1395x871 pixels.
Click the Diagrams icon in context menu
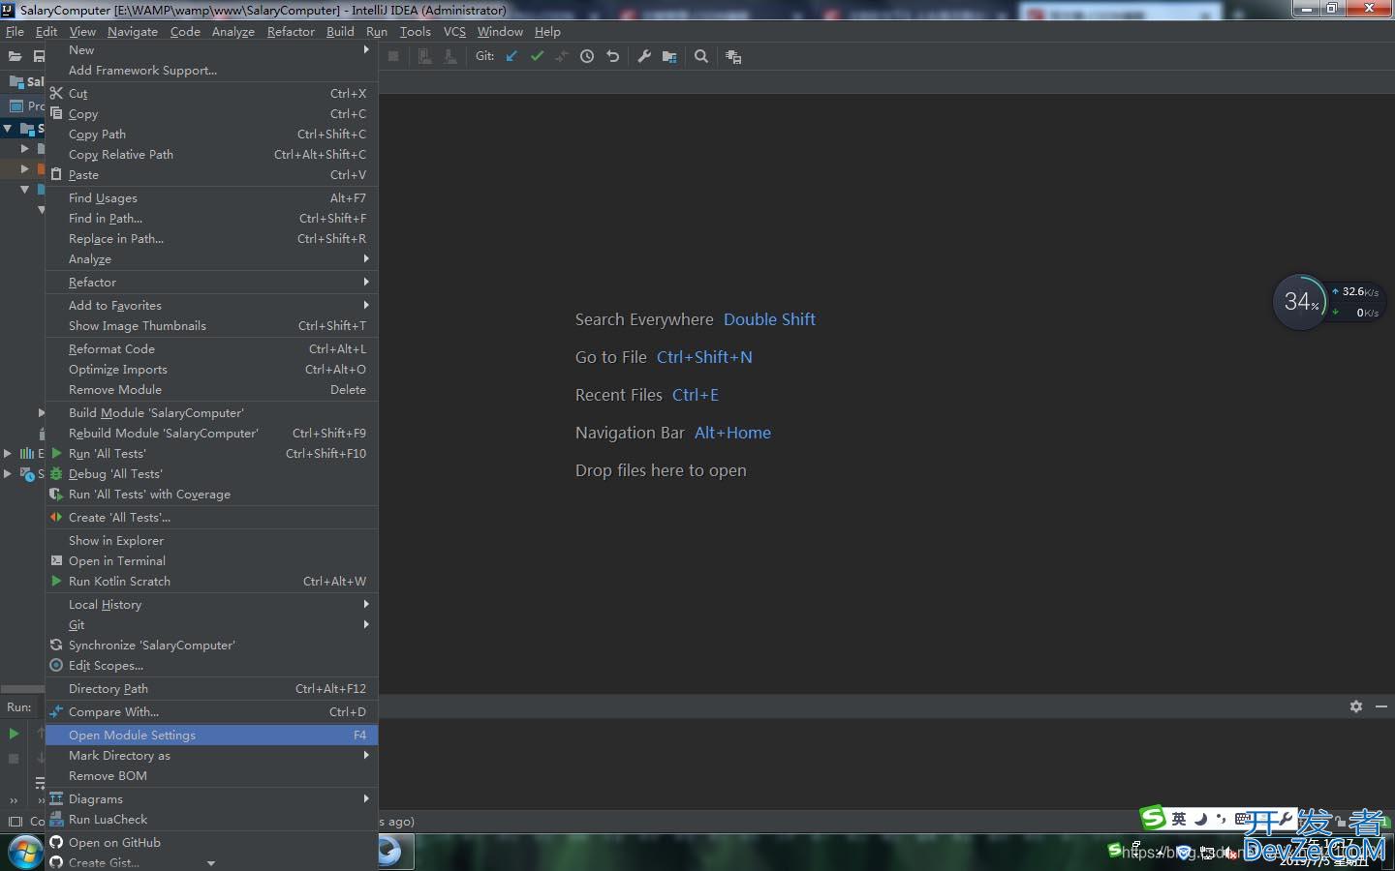[56, 798]
